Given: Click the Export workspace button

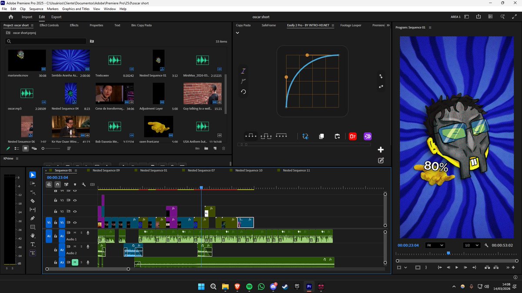Looking at the screenshot, I should [x=56, y=17].
